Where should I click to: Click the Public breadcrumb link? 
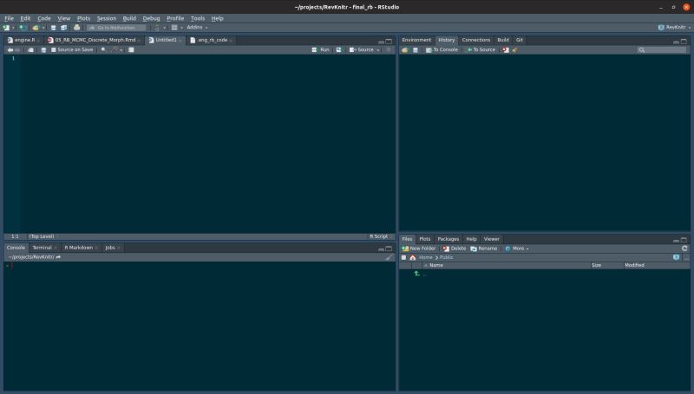tap(446, 257)
